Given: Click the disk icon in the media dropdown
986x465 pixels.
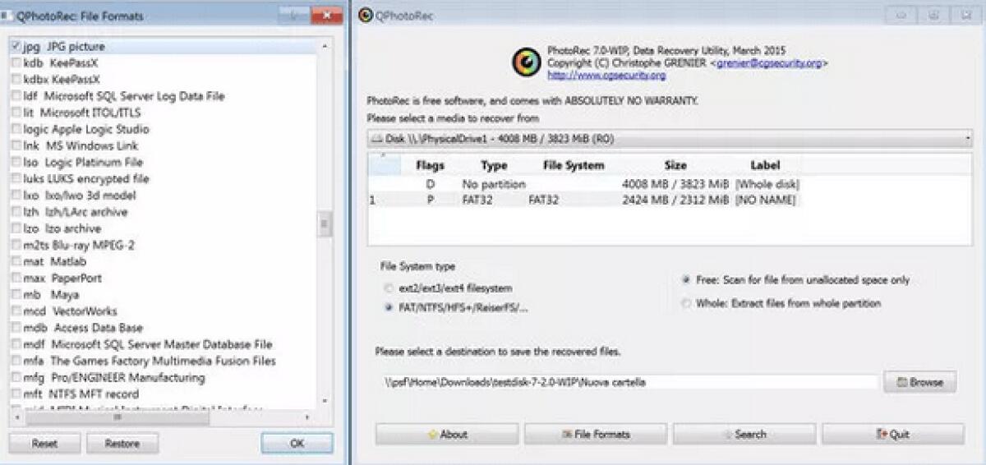Looking at the screenshot, I should click(x=378, y=139).
